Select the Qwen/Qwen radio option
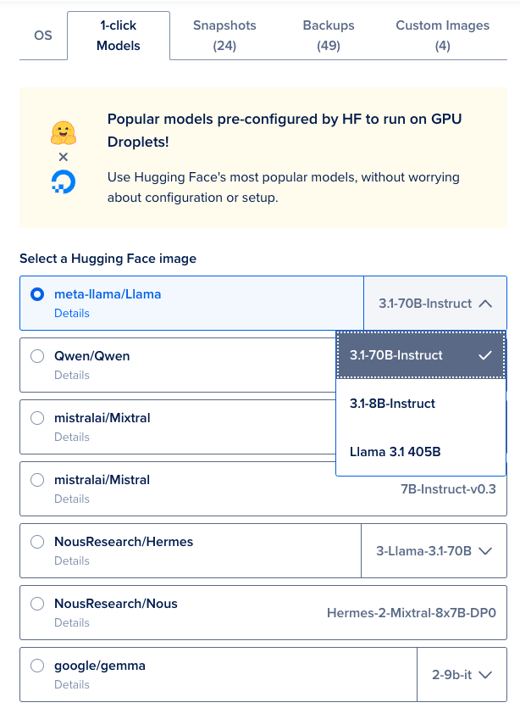 click(x=37, y=357)
